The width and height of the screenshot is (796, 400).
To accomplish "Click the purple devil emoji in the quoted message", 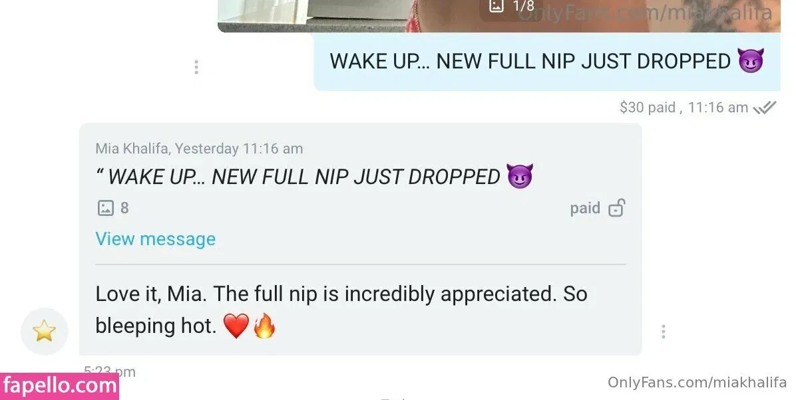I will 520,177.
